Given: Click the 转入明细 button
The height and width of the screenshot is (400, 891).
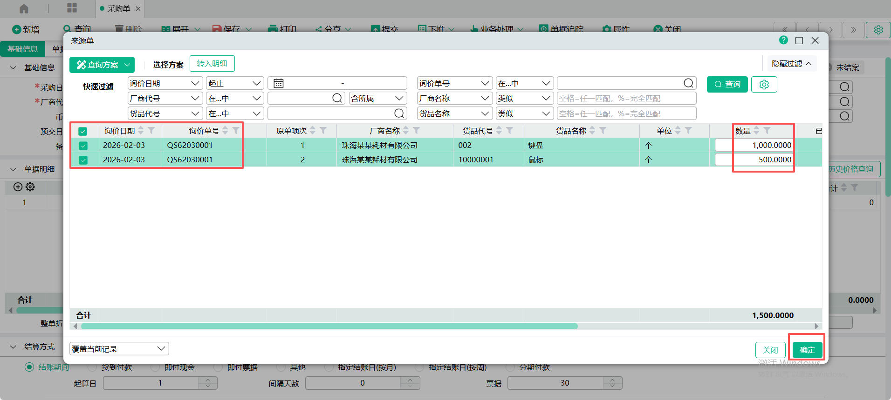Looking at the screenshot, I should tap(212, 64).
